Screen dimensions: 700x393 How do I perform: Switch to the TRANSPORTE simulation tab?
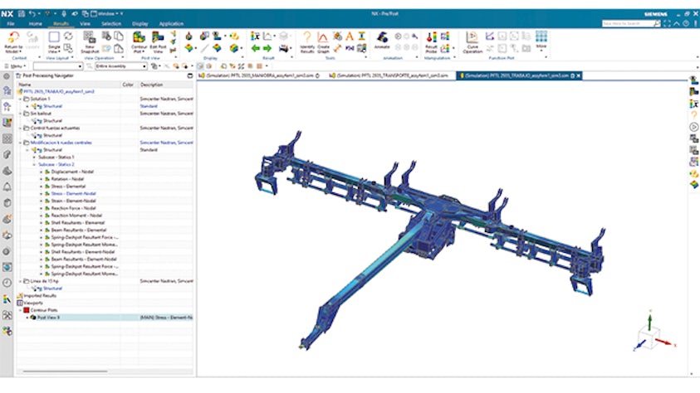coord(389,75)
